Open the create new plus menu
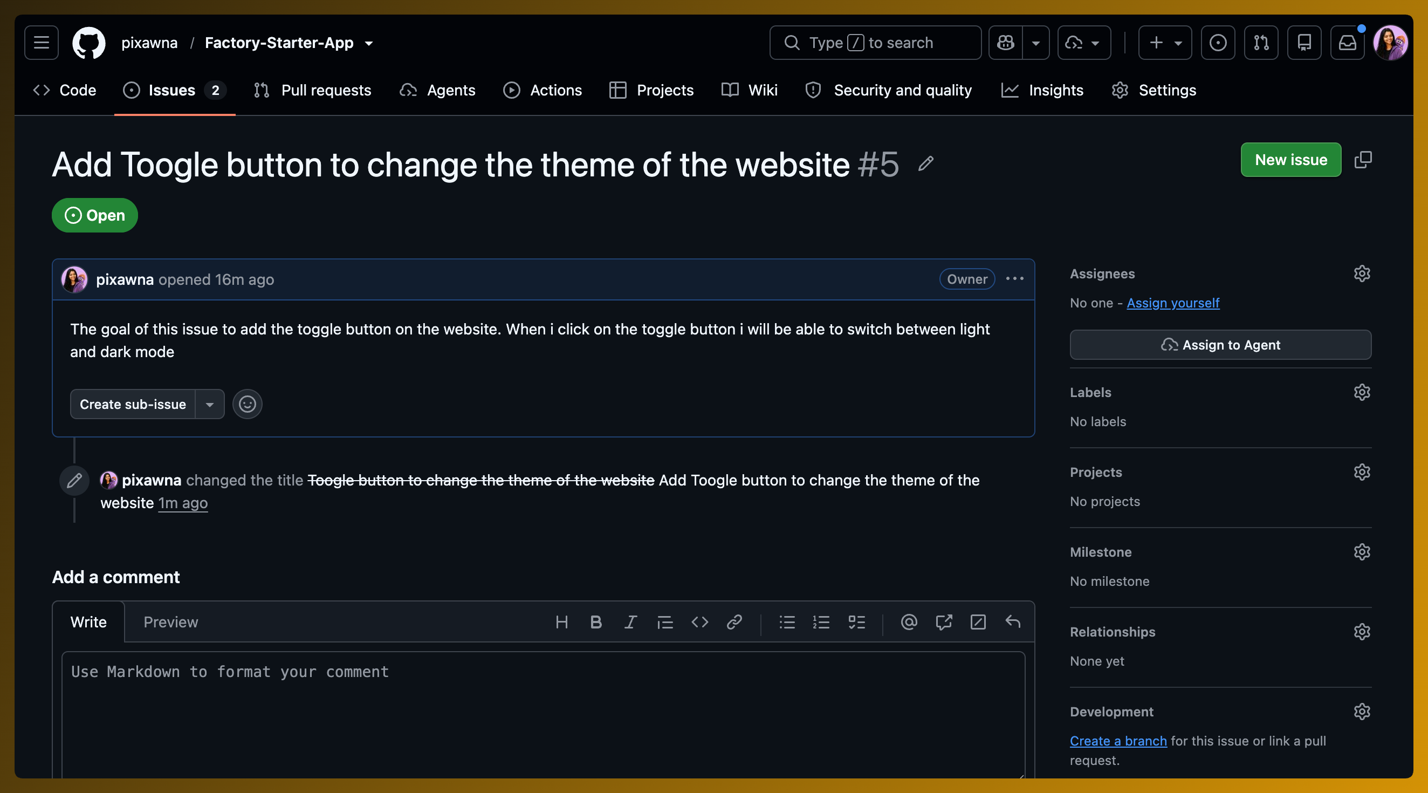 pos(1165,43)
